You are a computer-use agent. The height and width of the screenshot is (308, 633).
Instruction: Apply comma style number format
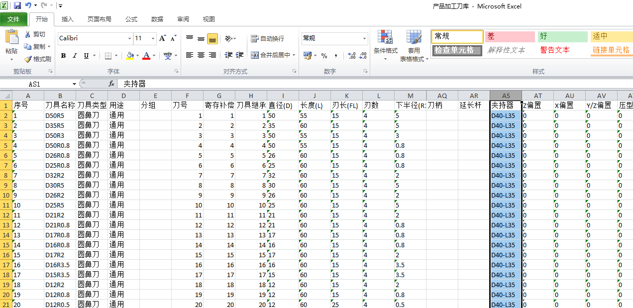click(x=336, y=56)
